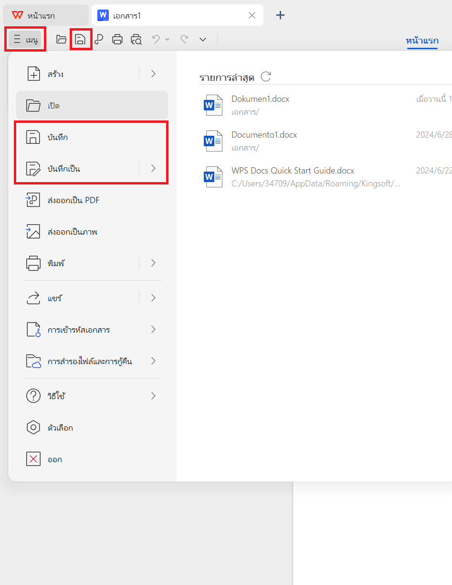Choose สร้าง (New) in the menu
Viewport: 452px width, 585px height.
[x=92, y=74]
